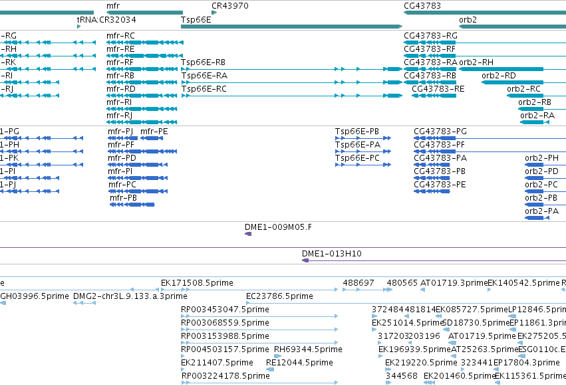
Task: Select EST RP003153988.5prime
Action: coord(259,343)
